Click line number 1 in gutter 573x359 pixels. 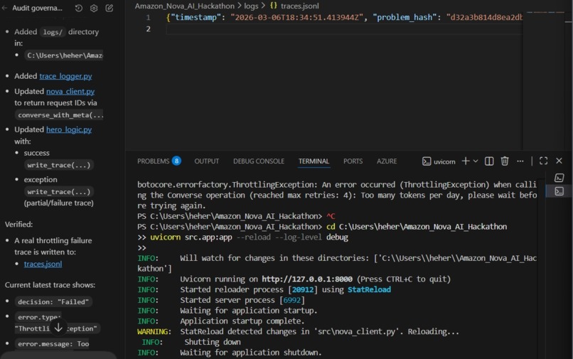(x=148, y=17)
